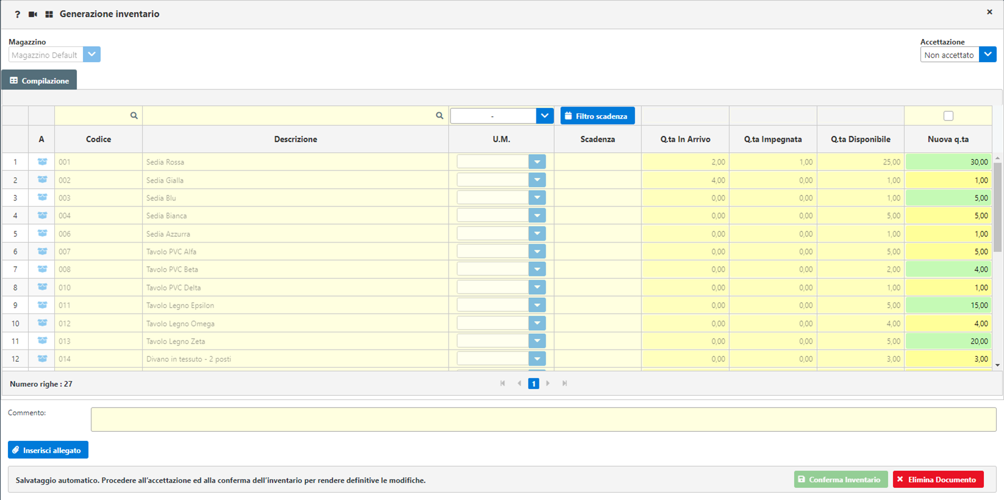Close the Generazione inventario window
This screenshot has height=500, width=1004.
point(989,12)
